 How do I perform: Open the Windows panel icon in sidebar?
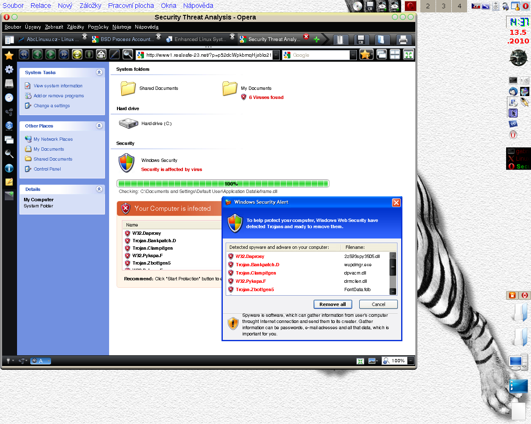point(9,140)
